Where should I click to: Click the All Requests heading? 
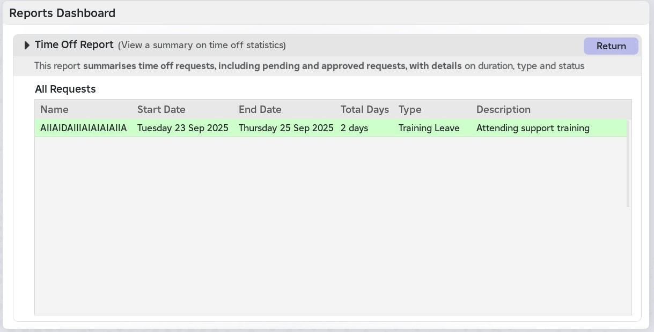(x=65, y=89)
